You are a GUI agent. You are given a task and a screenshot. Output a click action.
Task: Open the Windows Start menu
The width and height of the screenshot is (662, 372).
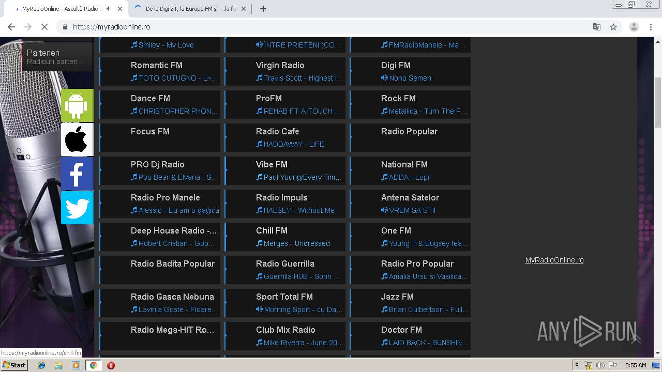tap(14, 365)
